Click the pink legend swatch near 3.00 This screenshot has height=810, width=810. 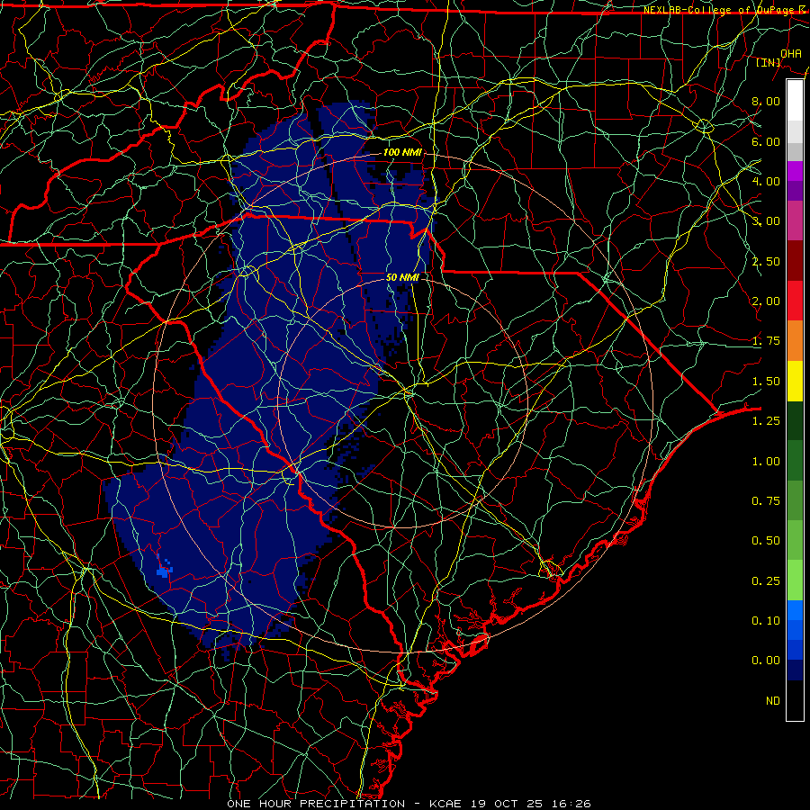pyautogui.click(x=795, y=221)
